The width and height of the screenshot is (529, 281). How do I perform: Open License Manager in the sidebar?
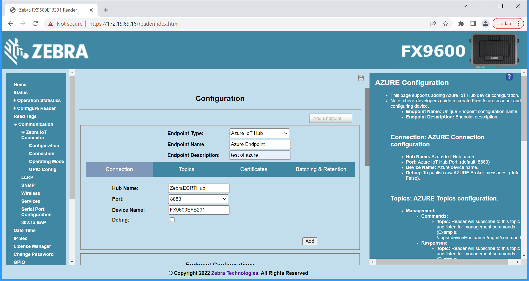point(32,246)
